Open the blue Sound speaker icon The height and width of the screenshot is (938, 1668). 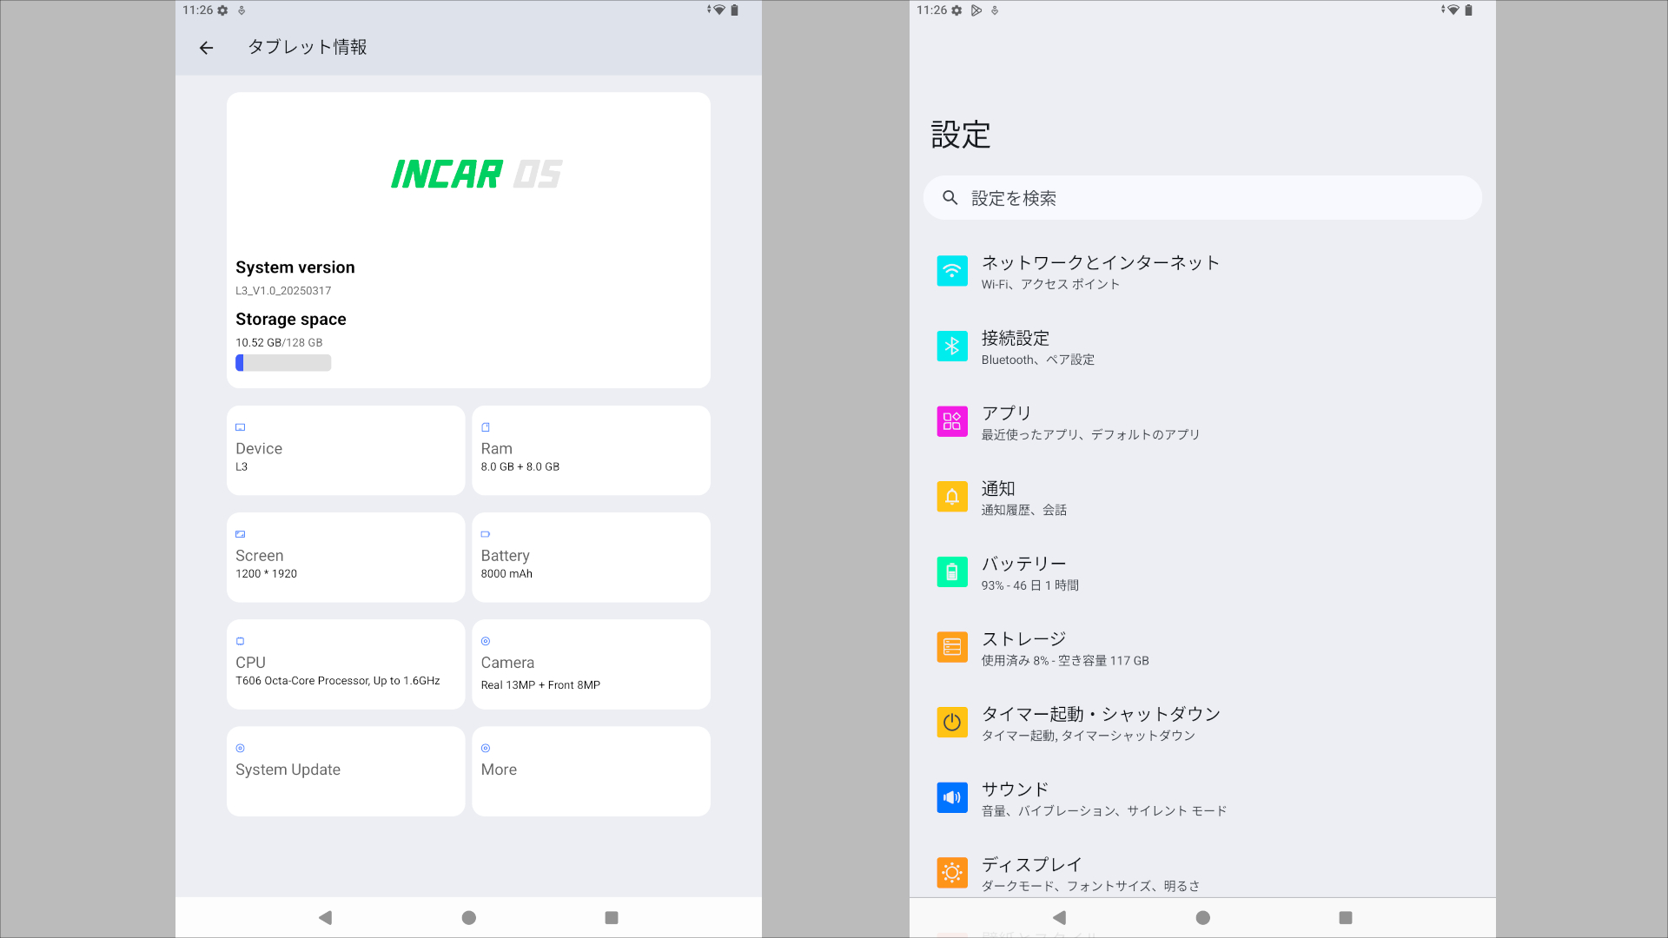coord(951,797)
